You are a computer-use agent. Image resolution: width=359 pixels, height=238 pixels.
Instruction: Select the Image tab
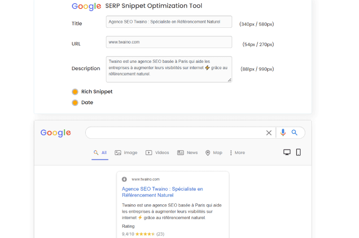[x=126, y=153]
